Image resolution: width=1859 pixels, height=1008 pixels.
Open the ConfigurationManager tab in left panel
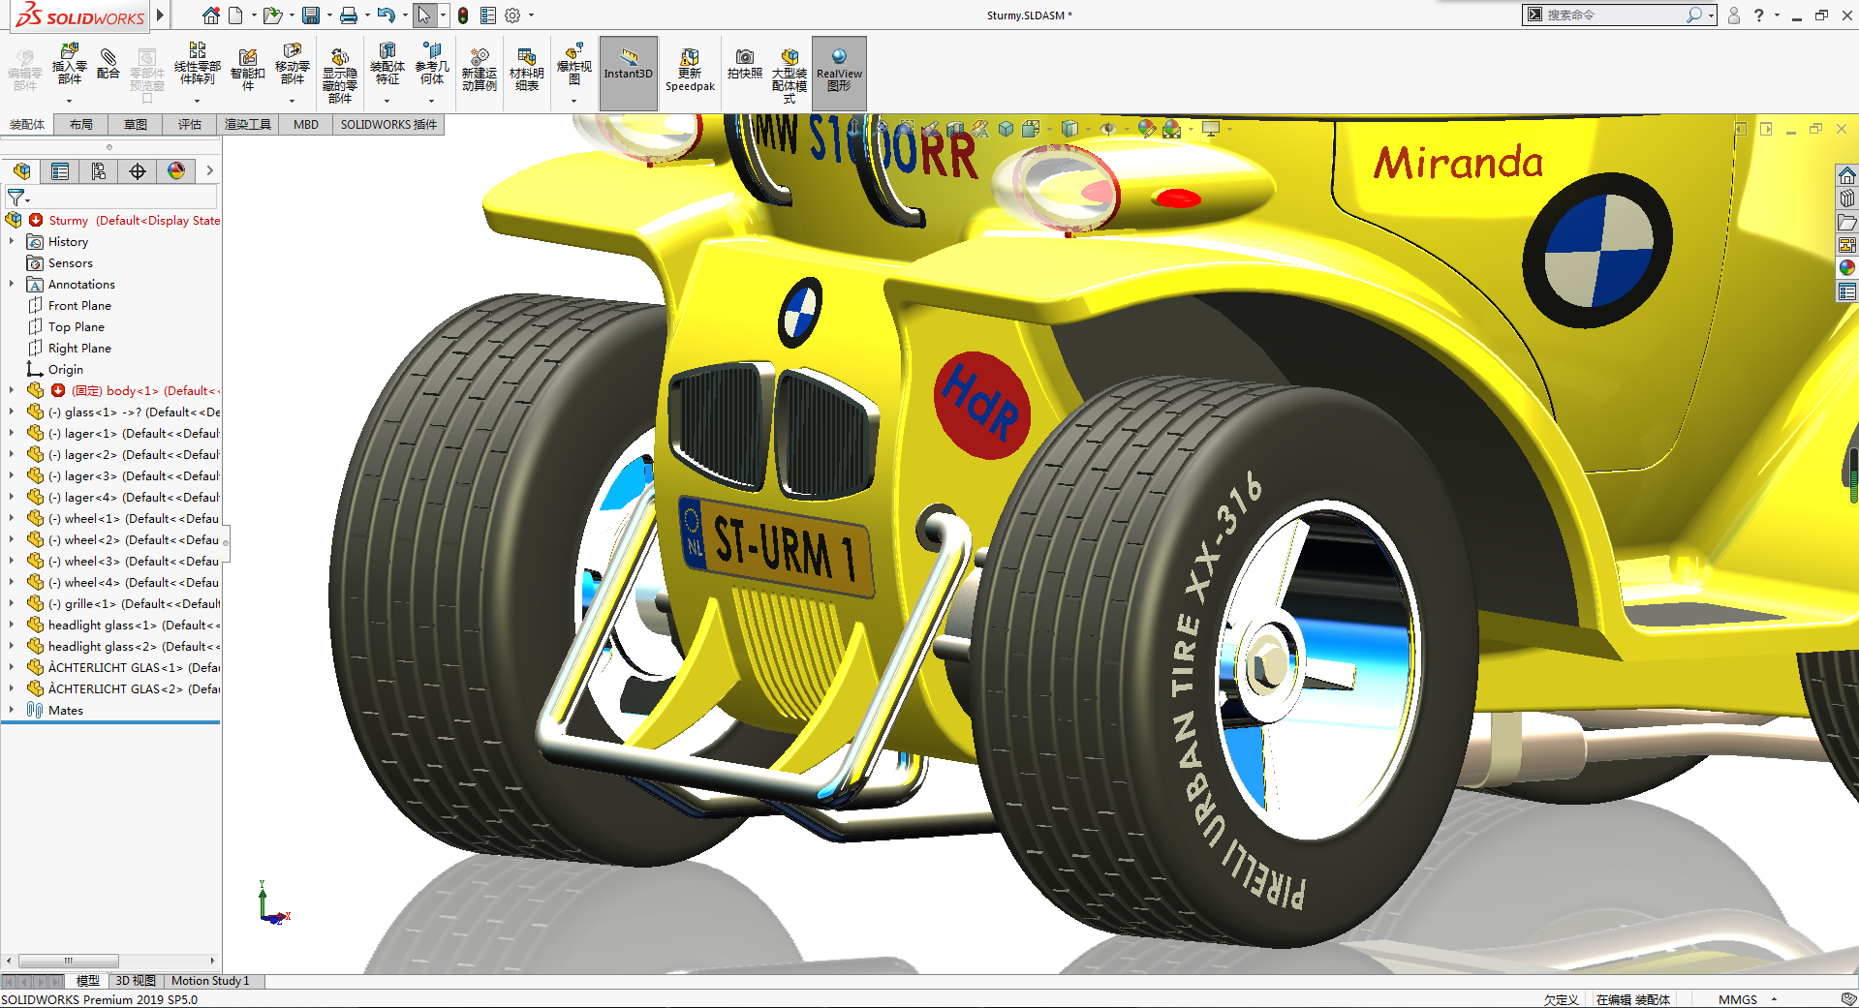point(99,171)
